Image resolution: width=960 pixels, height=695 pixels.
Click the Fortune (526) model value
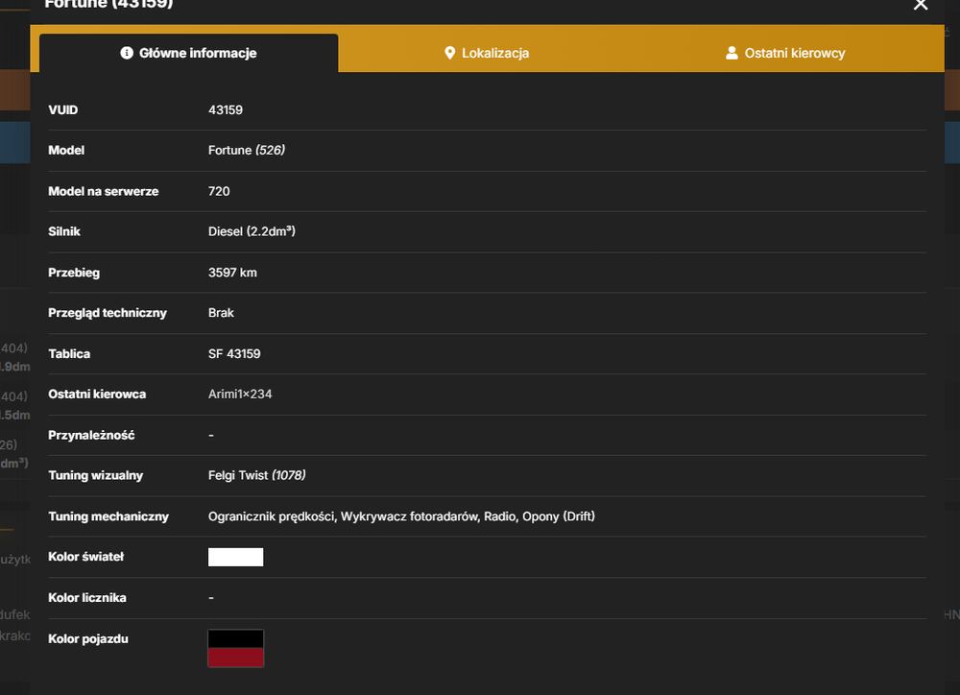pos(246,151)
